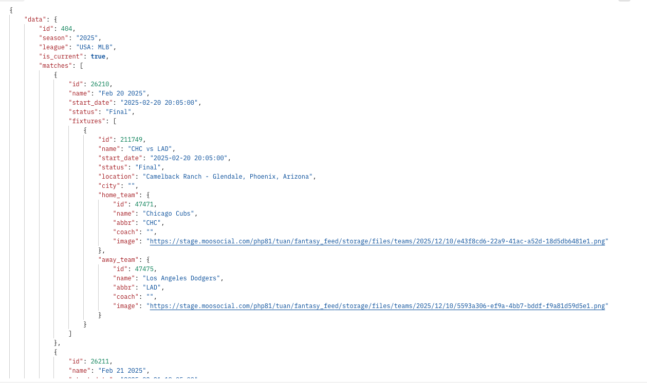The image size is (647, 383).
Task: Open the Chicago Cubs team image URL
Action: tap(377, 241)
